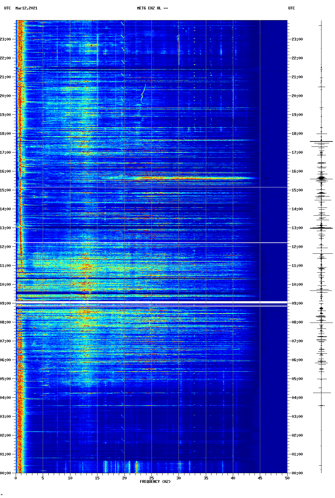Select the 09:00 marker on left time axis
The image size is (335, 498).
tap(6, 303)
